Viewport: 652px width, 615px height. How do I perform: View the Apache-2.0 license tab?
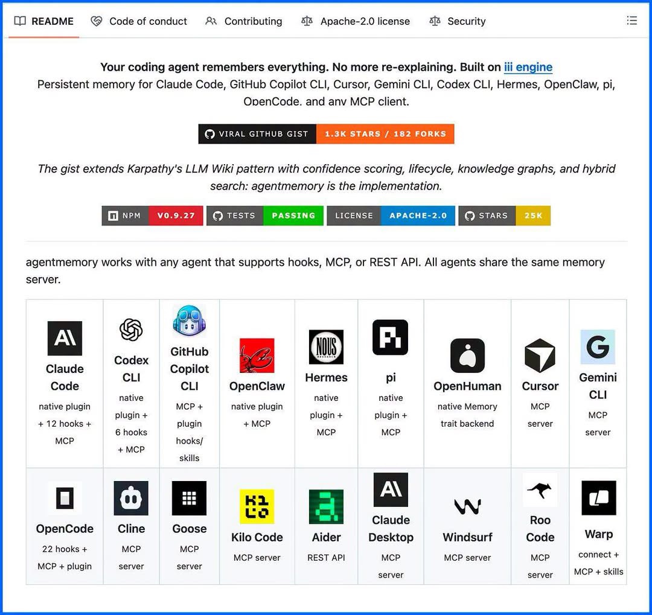356,21
